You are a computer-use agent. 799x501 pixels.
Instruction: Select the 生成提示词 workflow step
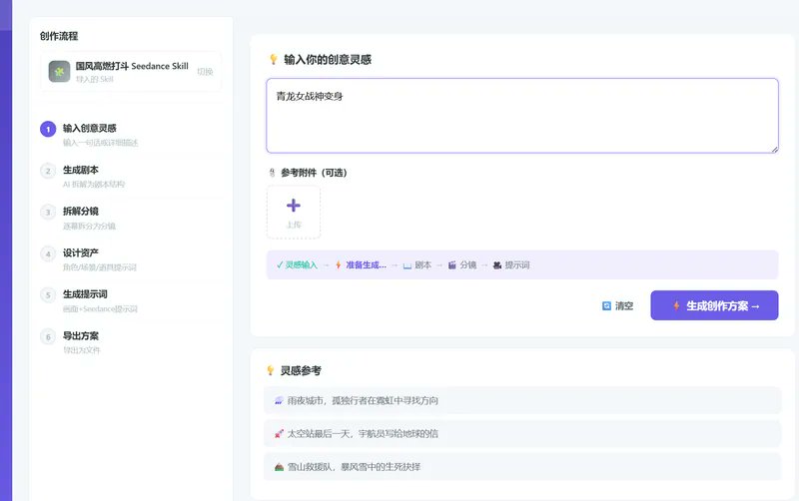(85, 294)
